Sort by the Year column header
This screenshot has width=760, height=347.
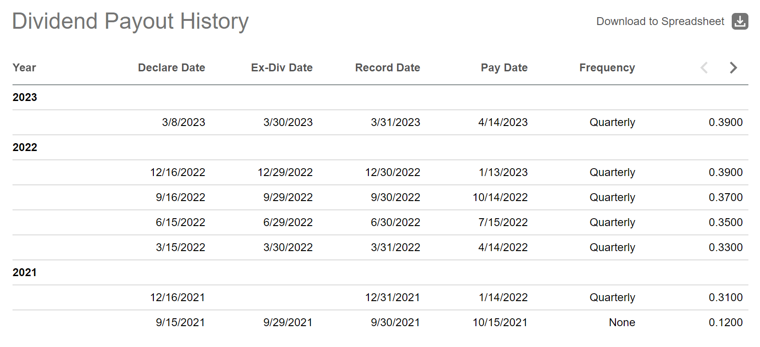24,68
